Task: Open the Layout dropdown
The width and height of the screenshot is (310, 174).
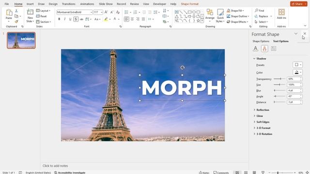Action: coord(43,11)
